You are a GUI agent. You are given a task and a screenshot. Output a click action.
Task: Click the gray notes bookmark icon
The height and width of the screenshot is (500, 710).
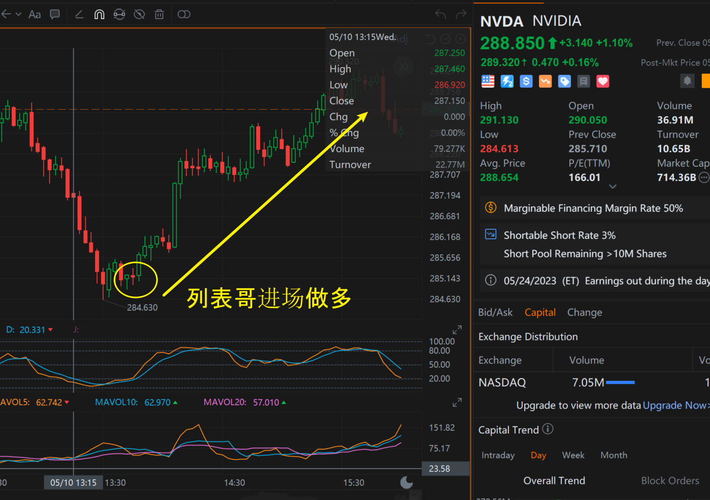(583, 81)
